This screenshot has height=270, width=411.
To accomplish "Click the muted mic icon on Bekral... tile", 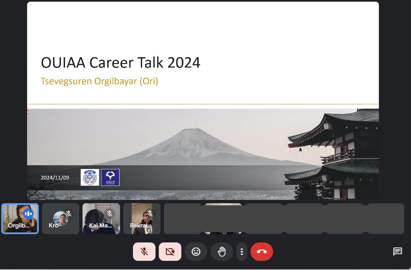I will point(150,214).
